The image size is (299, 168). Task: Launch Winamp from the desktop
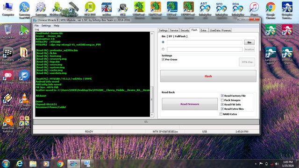[x=8, y=99]
